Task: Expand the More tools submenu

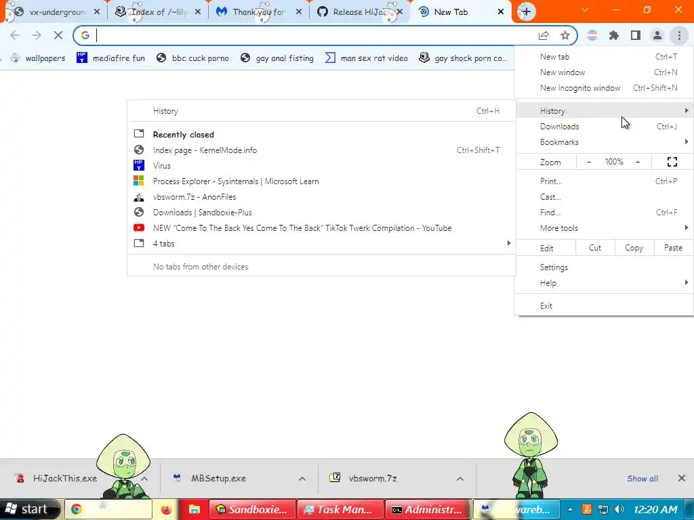Action: (604, 228)
